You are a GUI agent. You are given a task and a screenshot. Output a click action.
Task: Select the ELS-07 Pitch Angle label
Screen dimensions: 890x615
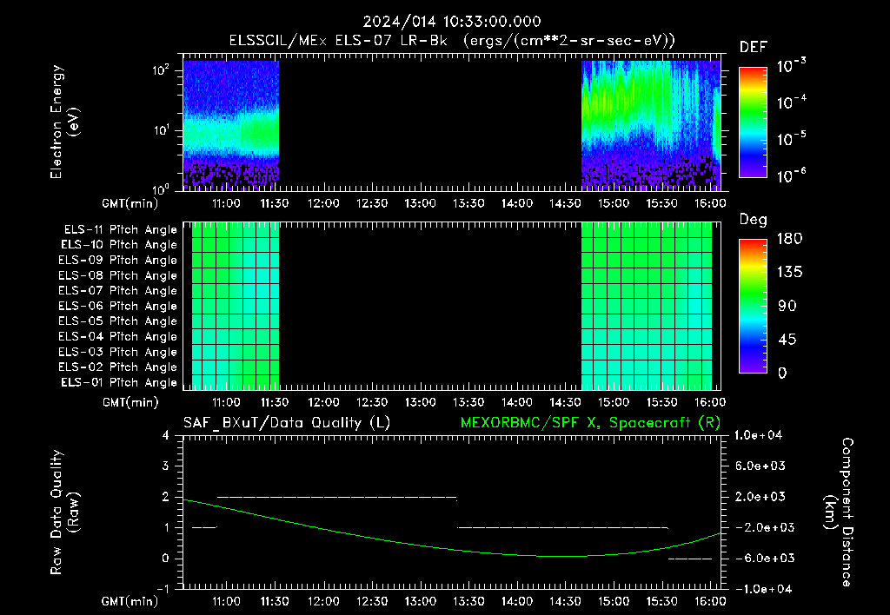(x=117, y=290)
